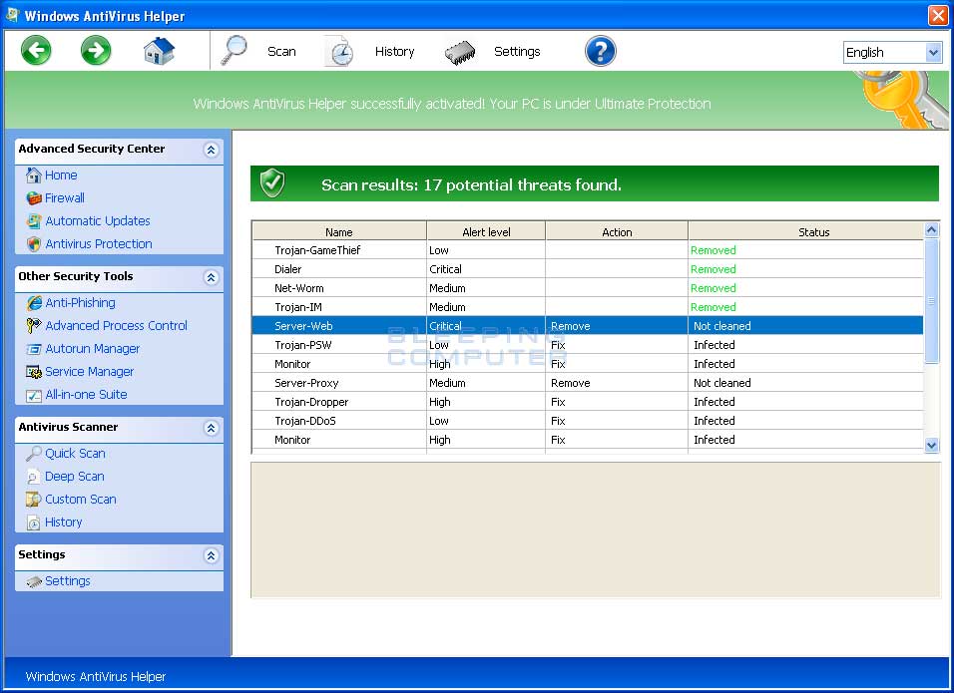Click the magnifying glass Scan icon
The width and height of the screenshot is (954, 693).
point(235,50)
